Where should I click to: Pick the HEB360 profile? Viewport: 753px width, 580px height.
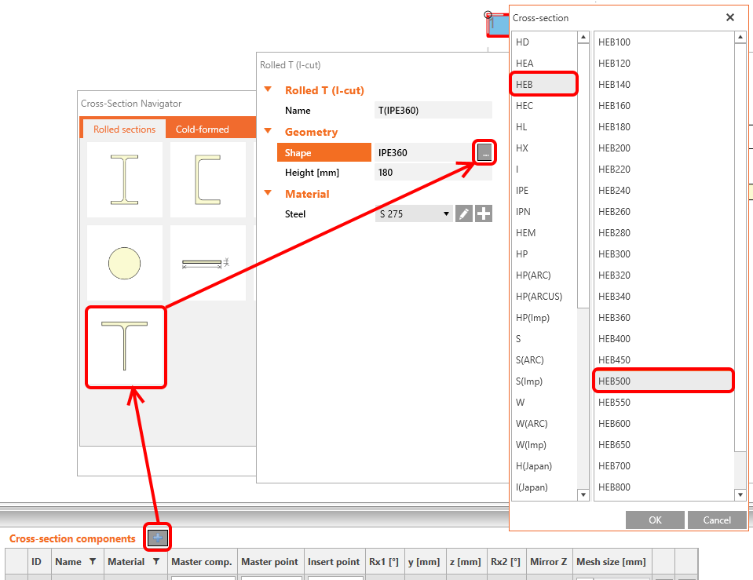click(x=664, y=317)
